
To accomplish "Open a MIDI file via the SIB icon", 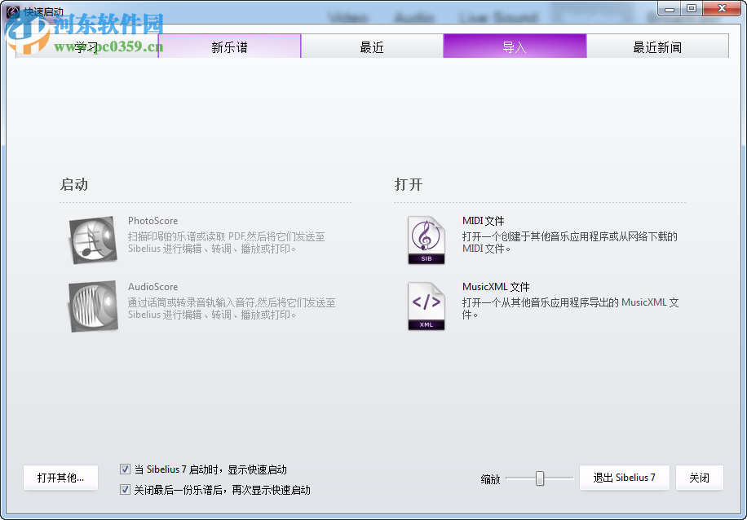I will [x=425, y=240].
